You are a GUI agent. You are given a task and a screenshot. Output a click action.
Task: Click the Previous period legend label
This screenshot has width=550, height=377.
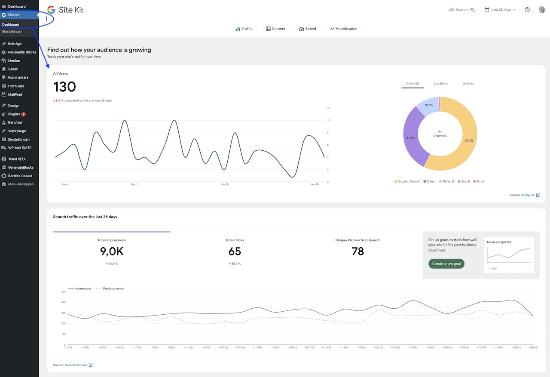pos(113,289)
